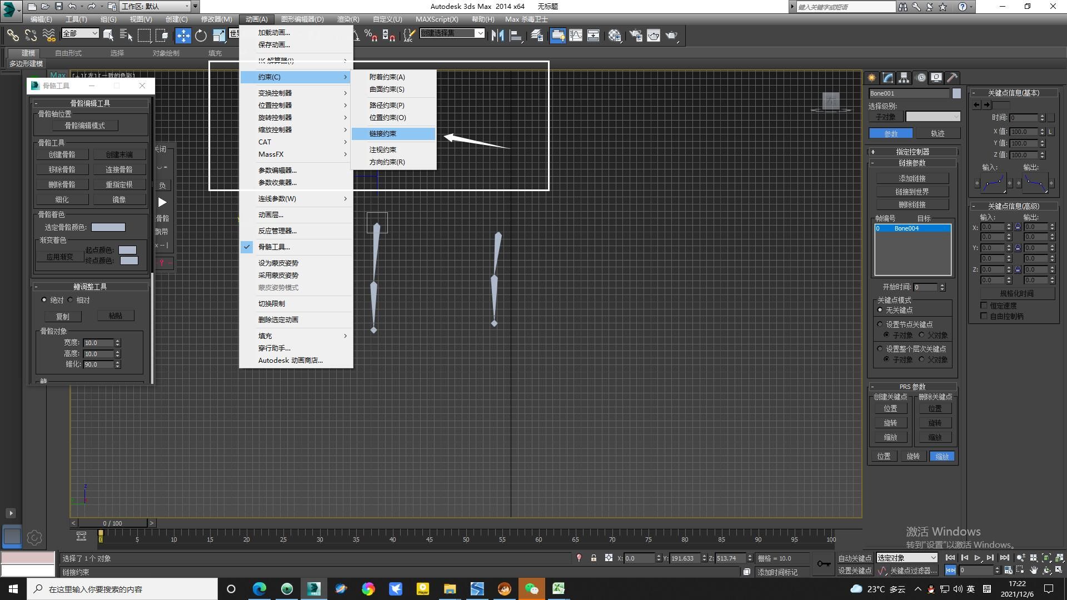
Task: Enable the 恒定速度 checkbox
Action: point(984,306)
